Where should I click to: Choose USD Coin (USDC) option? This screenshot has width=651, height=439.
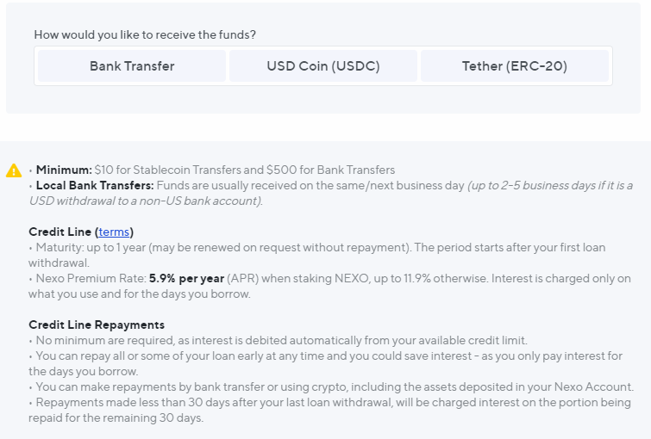(323, 66)
